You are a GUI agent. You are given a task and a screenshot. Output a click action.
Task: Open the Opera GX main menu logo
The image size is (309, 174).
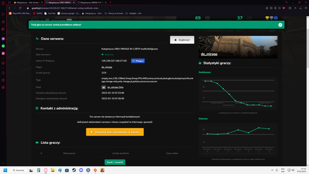point(3,3)
